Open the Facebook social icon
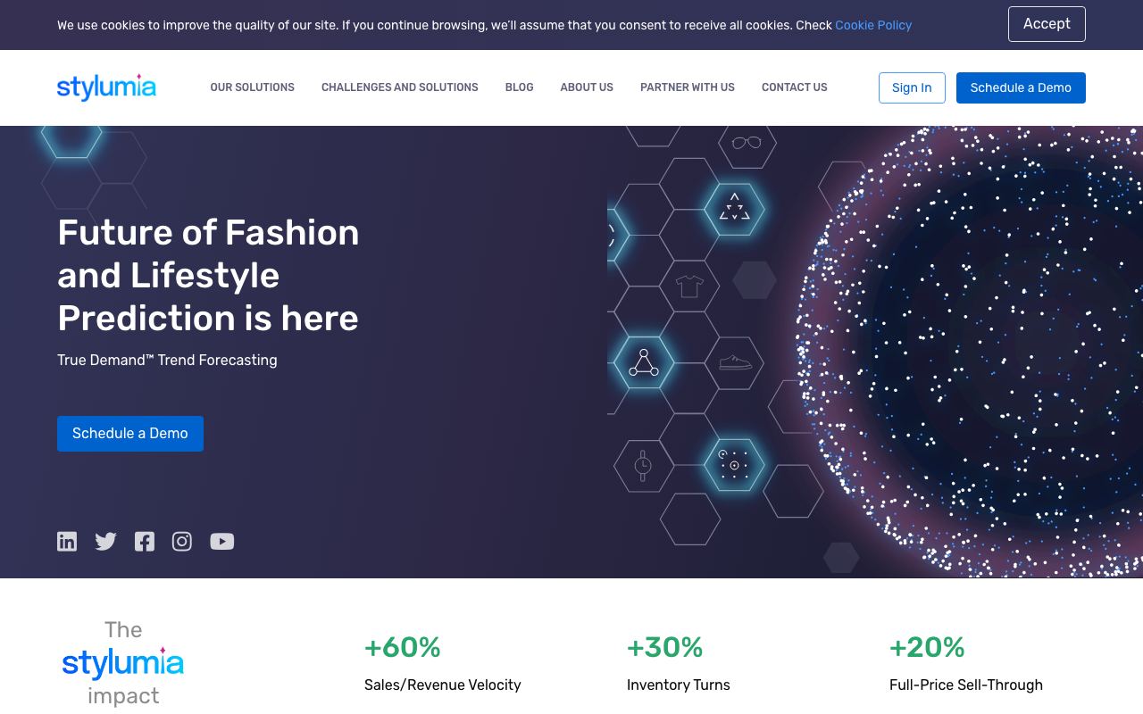The image size is (1143, 714). tap(145, 542)
